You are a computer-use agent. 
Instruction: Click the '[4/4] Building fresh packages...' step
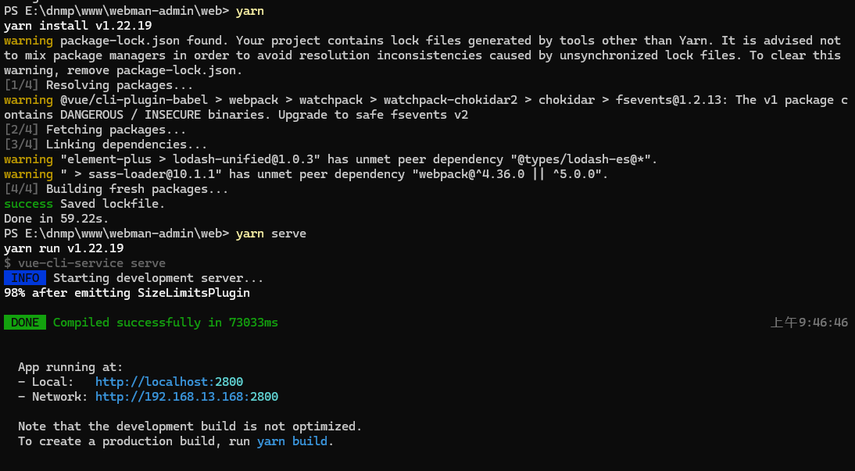click(116, 189)
